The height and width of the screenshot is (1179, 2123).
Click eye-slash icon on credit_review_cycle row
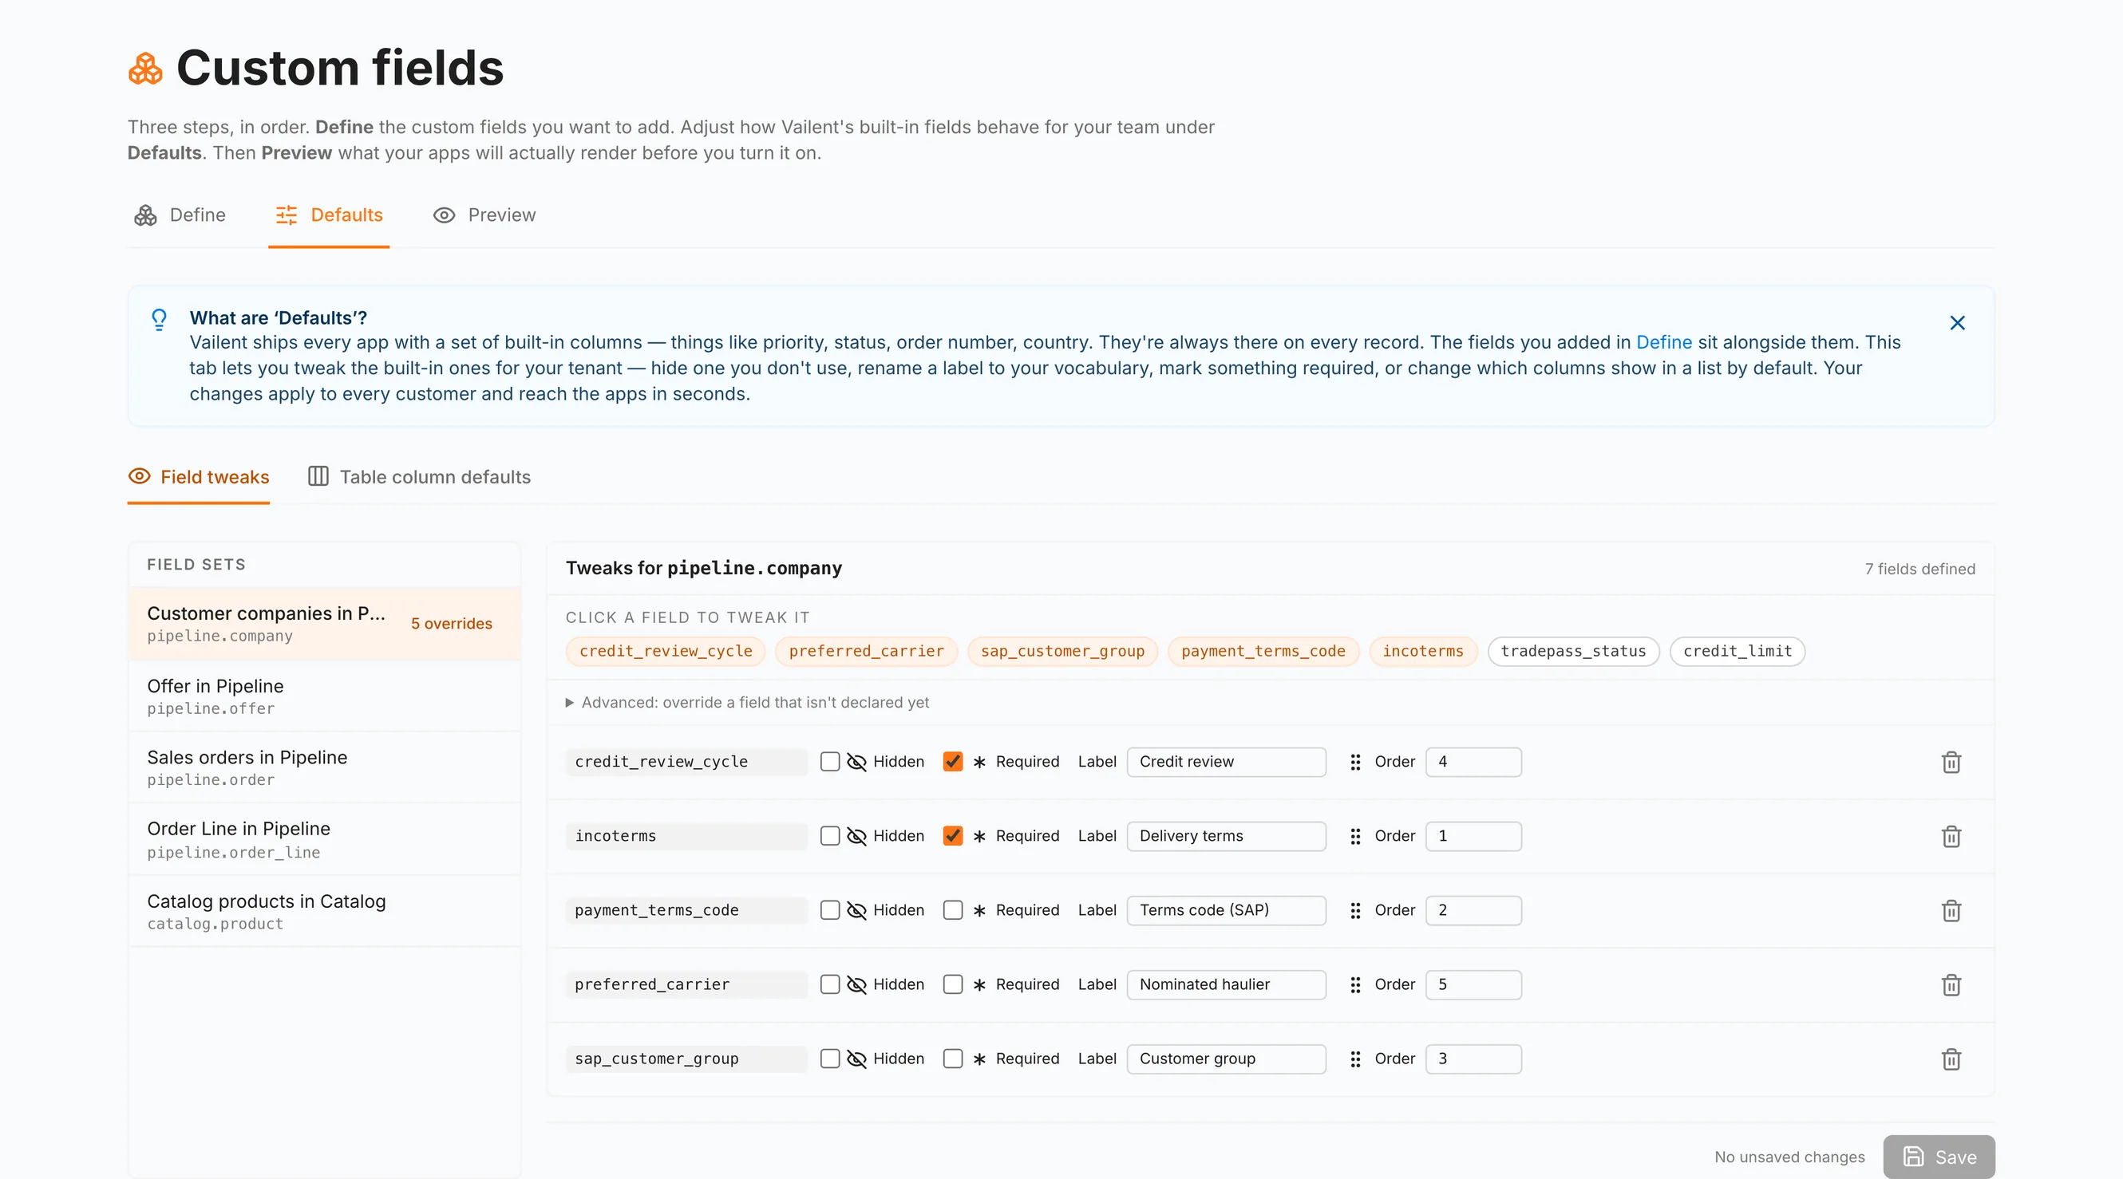[x=856, y=762]
